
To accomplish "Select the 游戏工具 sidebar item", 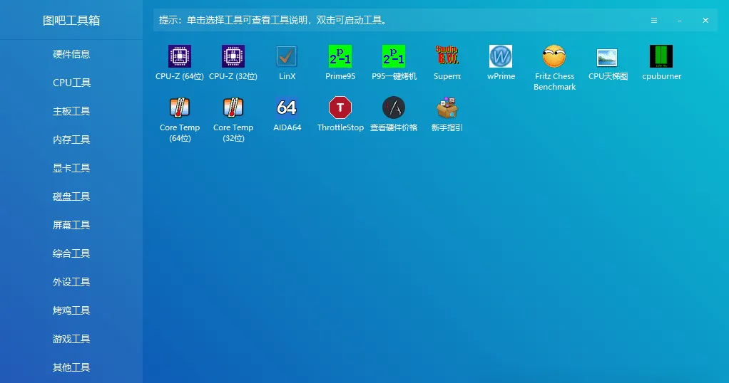I will coord(71,339).
